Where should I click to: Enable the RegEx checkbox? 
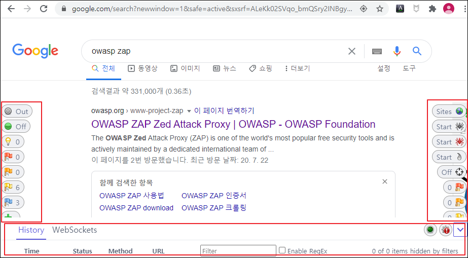coord(282,250)
